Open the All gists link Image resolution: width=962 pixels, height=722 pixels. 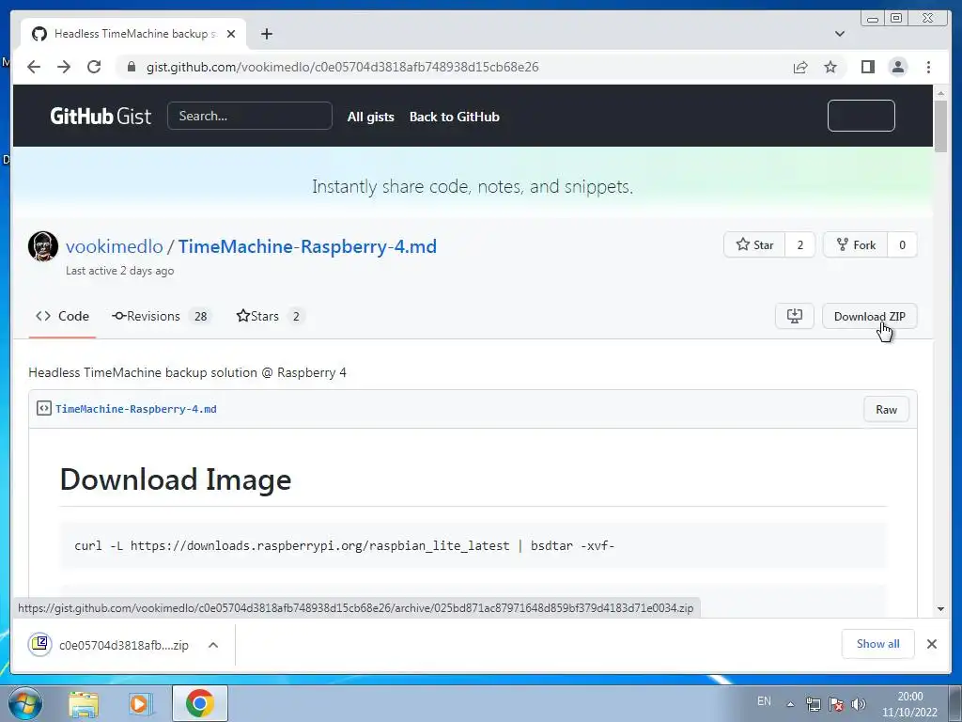370,117
